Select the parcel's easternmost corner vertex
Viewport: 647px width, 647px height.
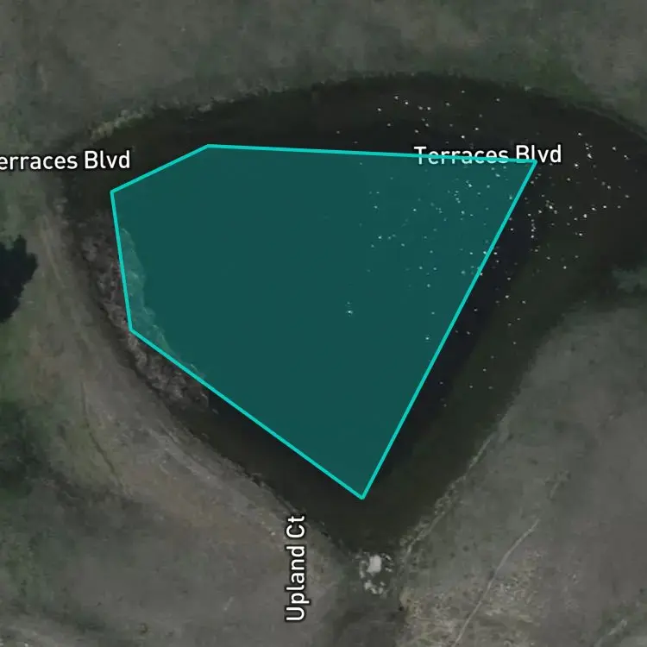536,162
